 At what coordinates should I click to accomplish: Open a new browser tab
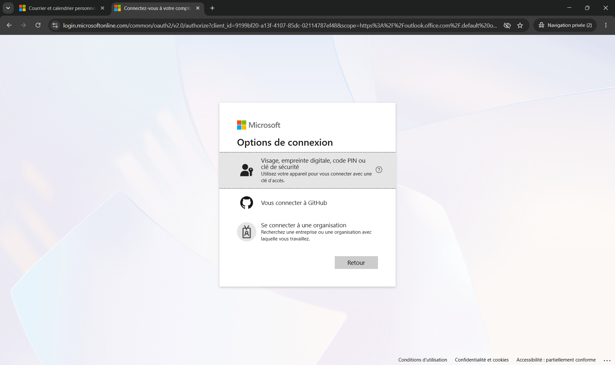coord(212,8)
